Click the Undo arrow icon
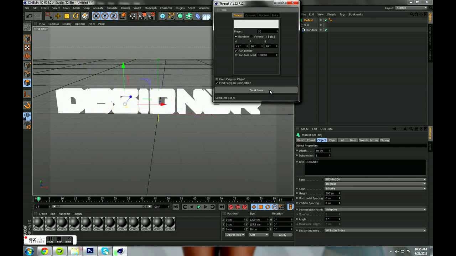The width and height of the screenshot is (456, 256). click(29, 16)
